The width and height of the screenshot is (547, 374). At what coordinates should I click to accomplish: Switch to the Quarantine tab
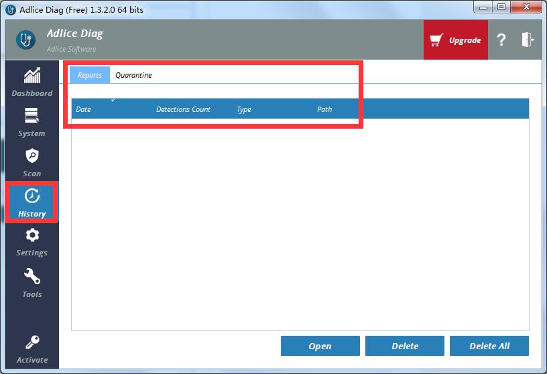click(x=133, y=75)
